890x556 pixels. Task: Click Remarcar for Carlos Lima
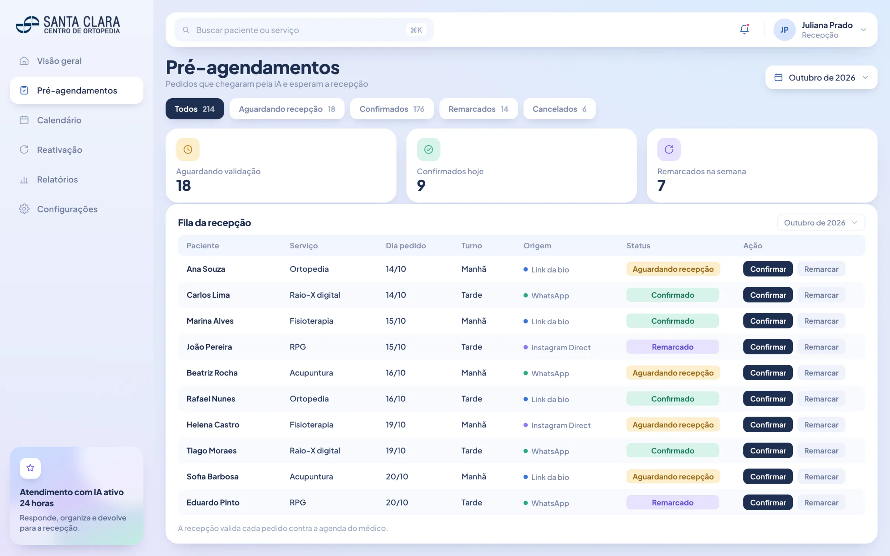pyautogui.click(x=821, y=295)
